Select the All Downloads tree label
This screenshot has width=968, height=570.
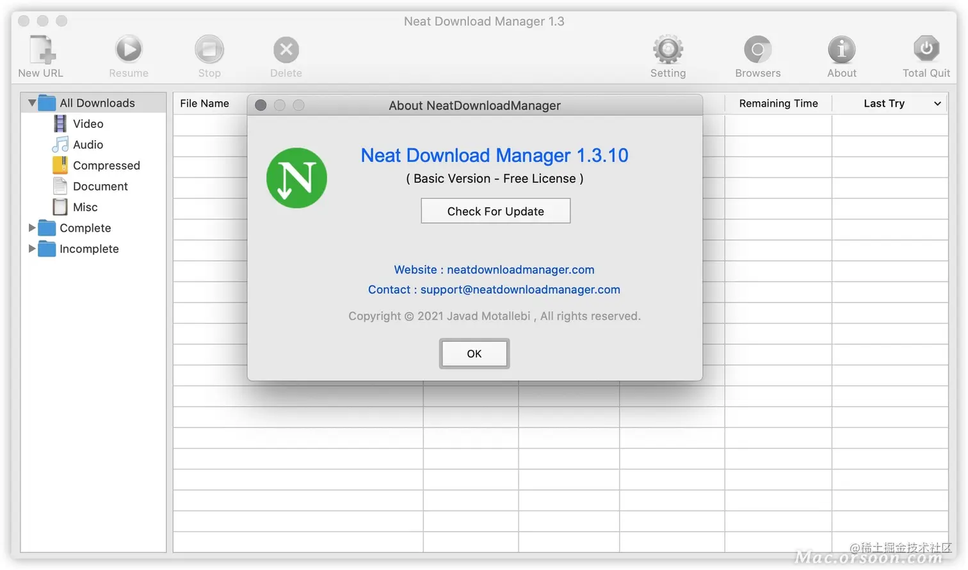coord(97,103)
